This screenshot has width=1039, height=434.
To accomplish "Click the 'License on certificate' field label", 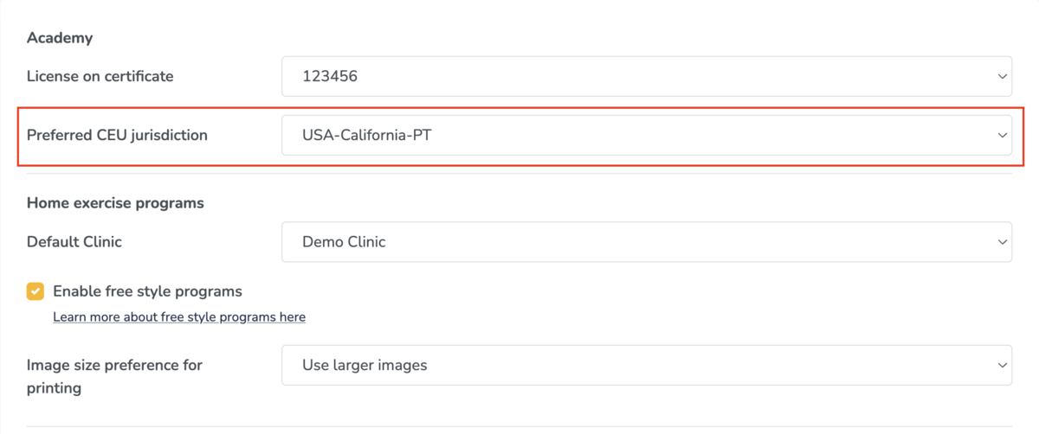I will [100, 77].
